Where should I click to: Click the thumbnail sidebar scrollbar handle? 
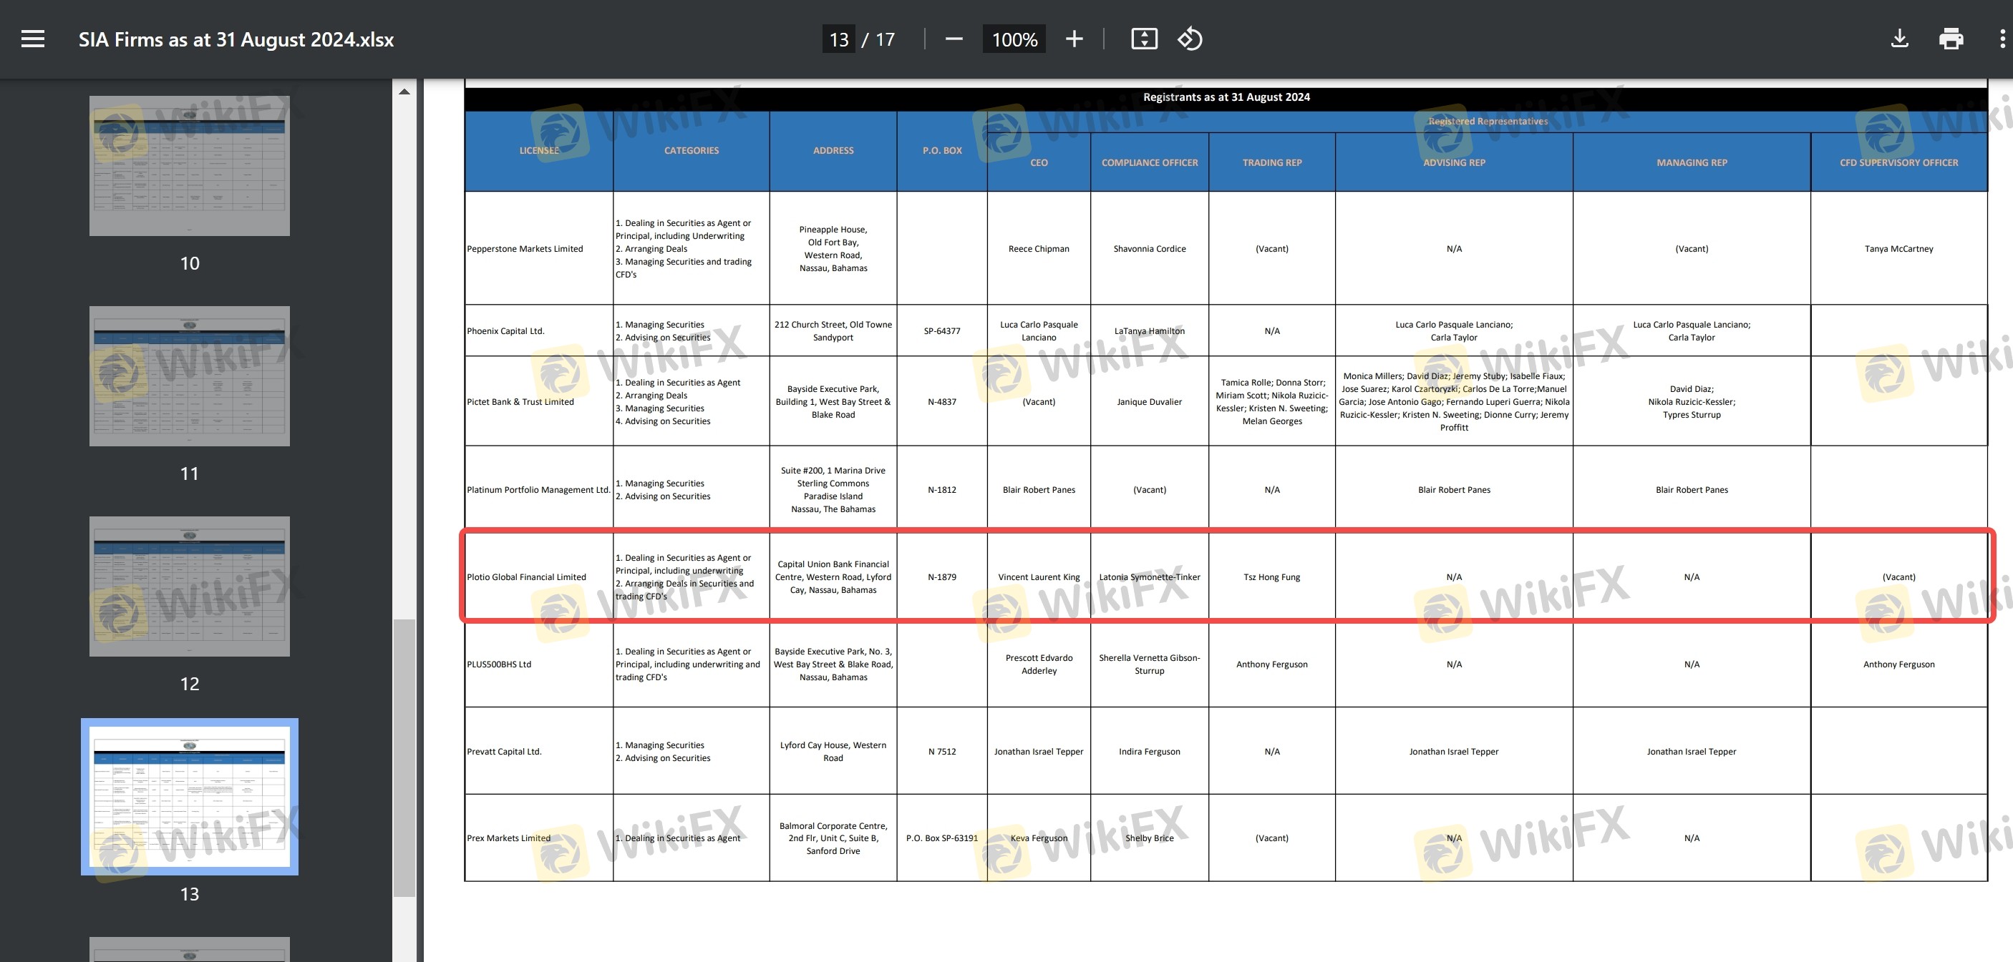[x=404, y=757]
